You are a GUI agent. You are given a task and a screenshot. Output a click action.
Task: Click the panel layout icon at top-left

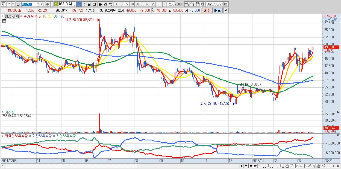pos(3,4)
